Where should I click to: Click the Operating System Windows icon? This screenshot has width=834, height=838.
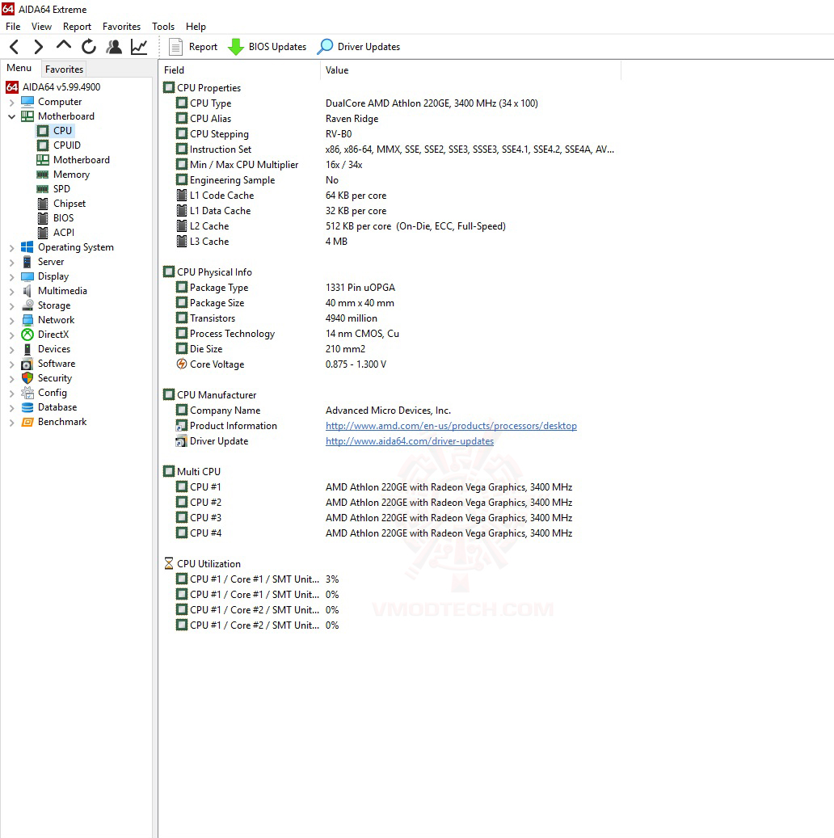tap(27, 247)
